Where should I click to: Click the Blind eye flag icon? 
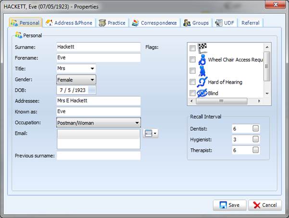click(x=202, y=93)
